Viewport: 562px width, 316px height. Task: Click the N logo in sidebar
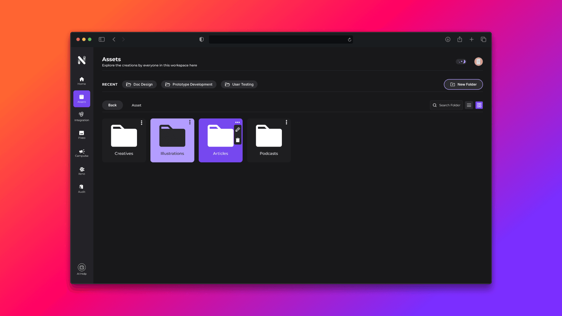(82, 60)
